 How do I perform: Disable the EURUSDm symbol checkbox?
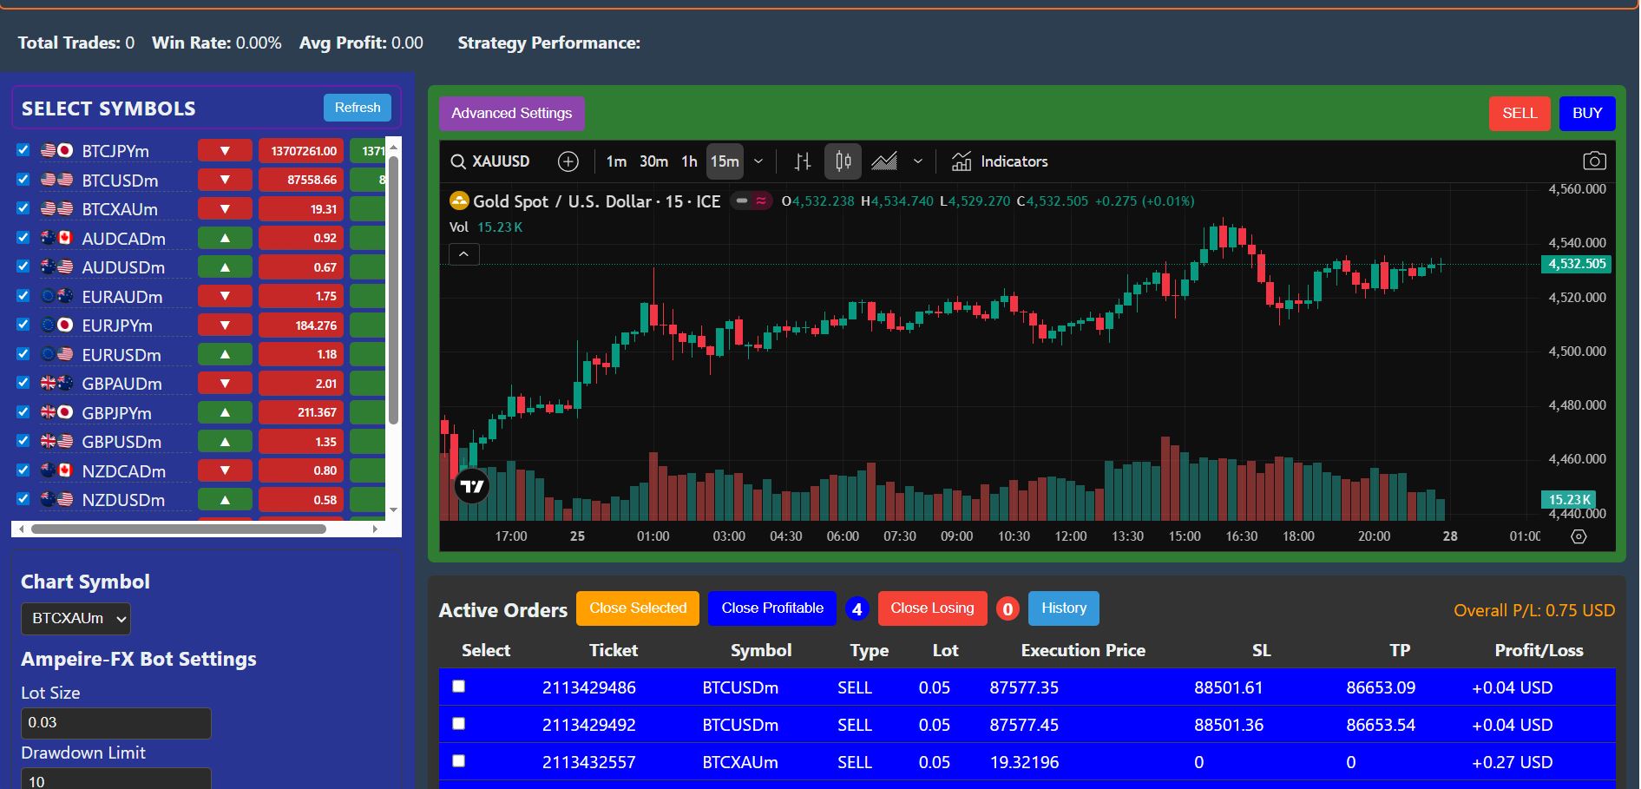[x=23, y=354]
